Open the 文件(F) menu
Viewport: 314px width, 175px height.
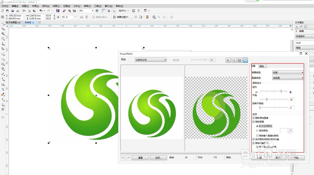tap(5, 6)
